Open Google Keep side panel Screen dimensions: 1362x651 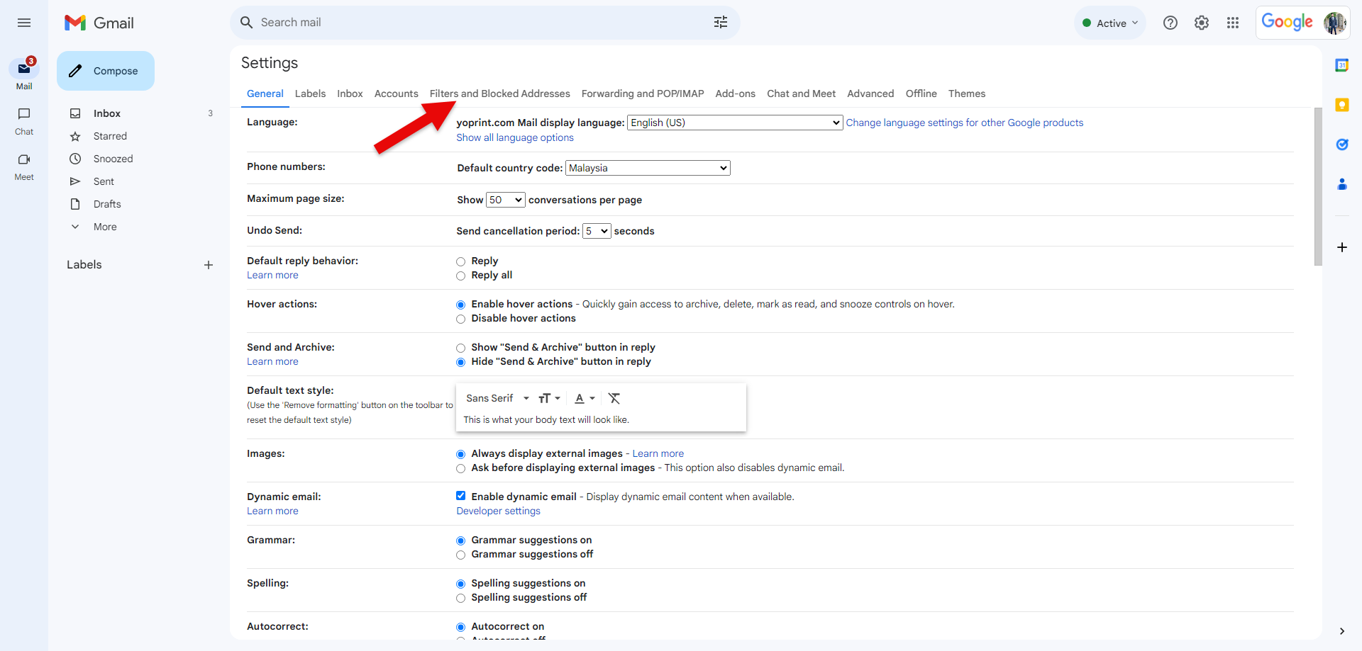click(1342, 105)
